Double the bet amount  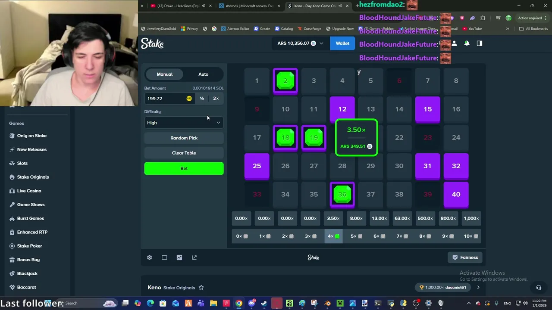[x=216, y=99]
